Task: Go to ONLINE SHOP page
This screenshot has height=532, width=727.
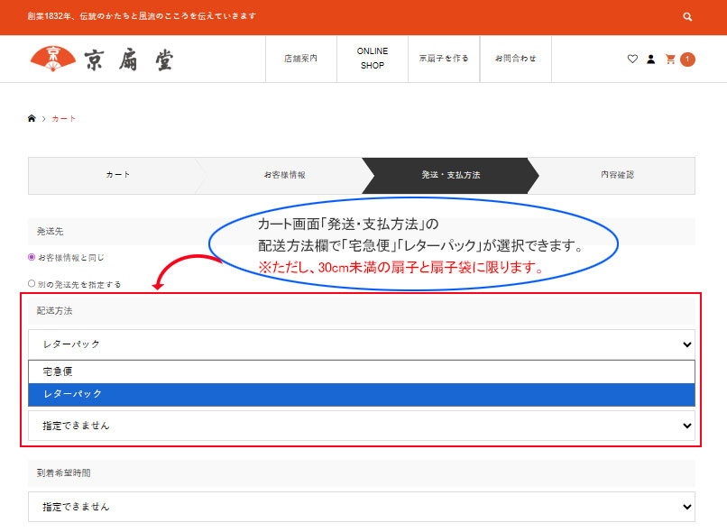Action: tap(372, 59)
